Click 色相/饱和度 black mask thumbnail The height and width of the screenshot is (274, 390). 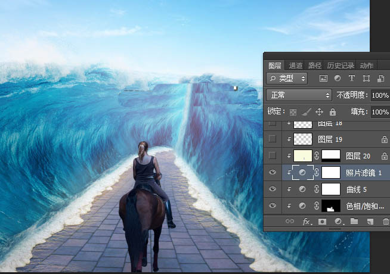point(331,205)
